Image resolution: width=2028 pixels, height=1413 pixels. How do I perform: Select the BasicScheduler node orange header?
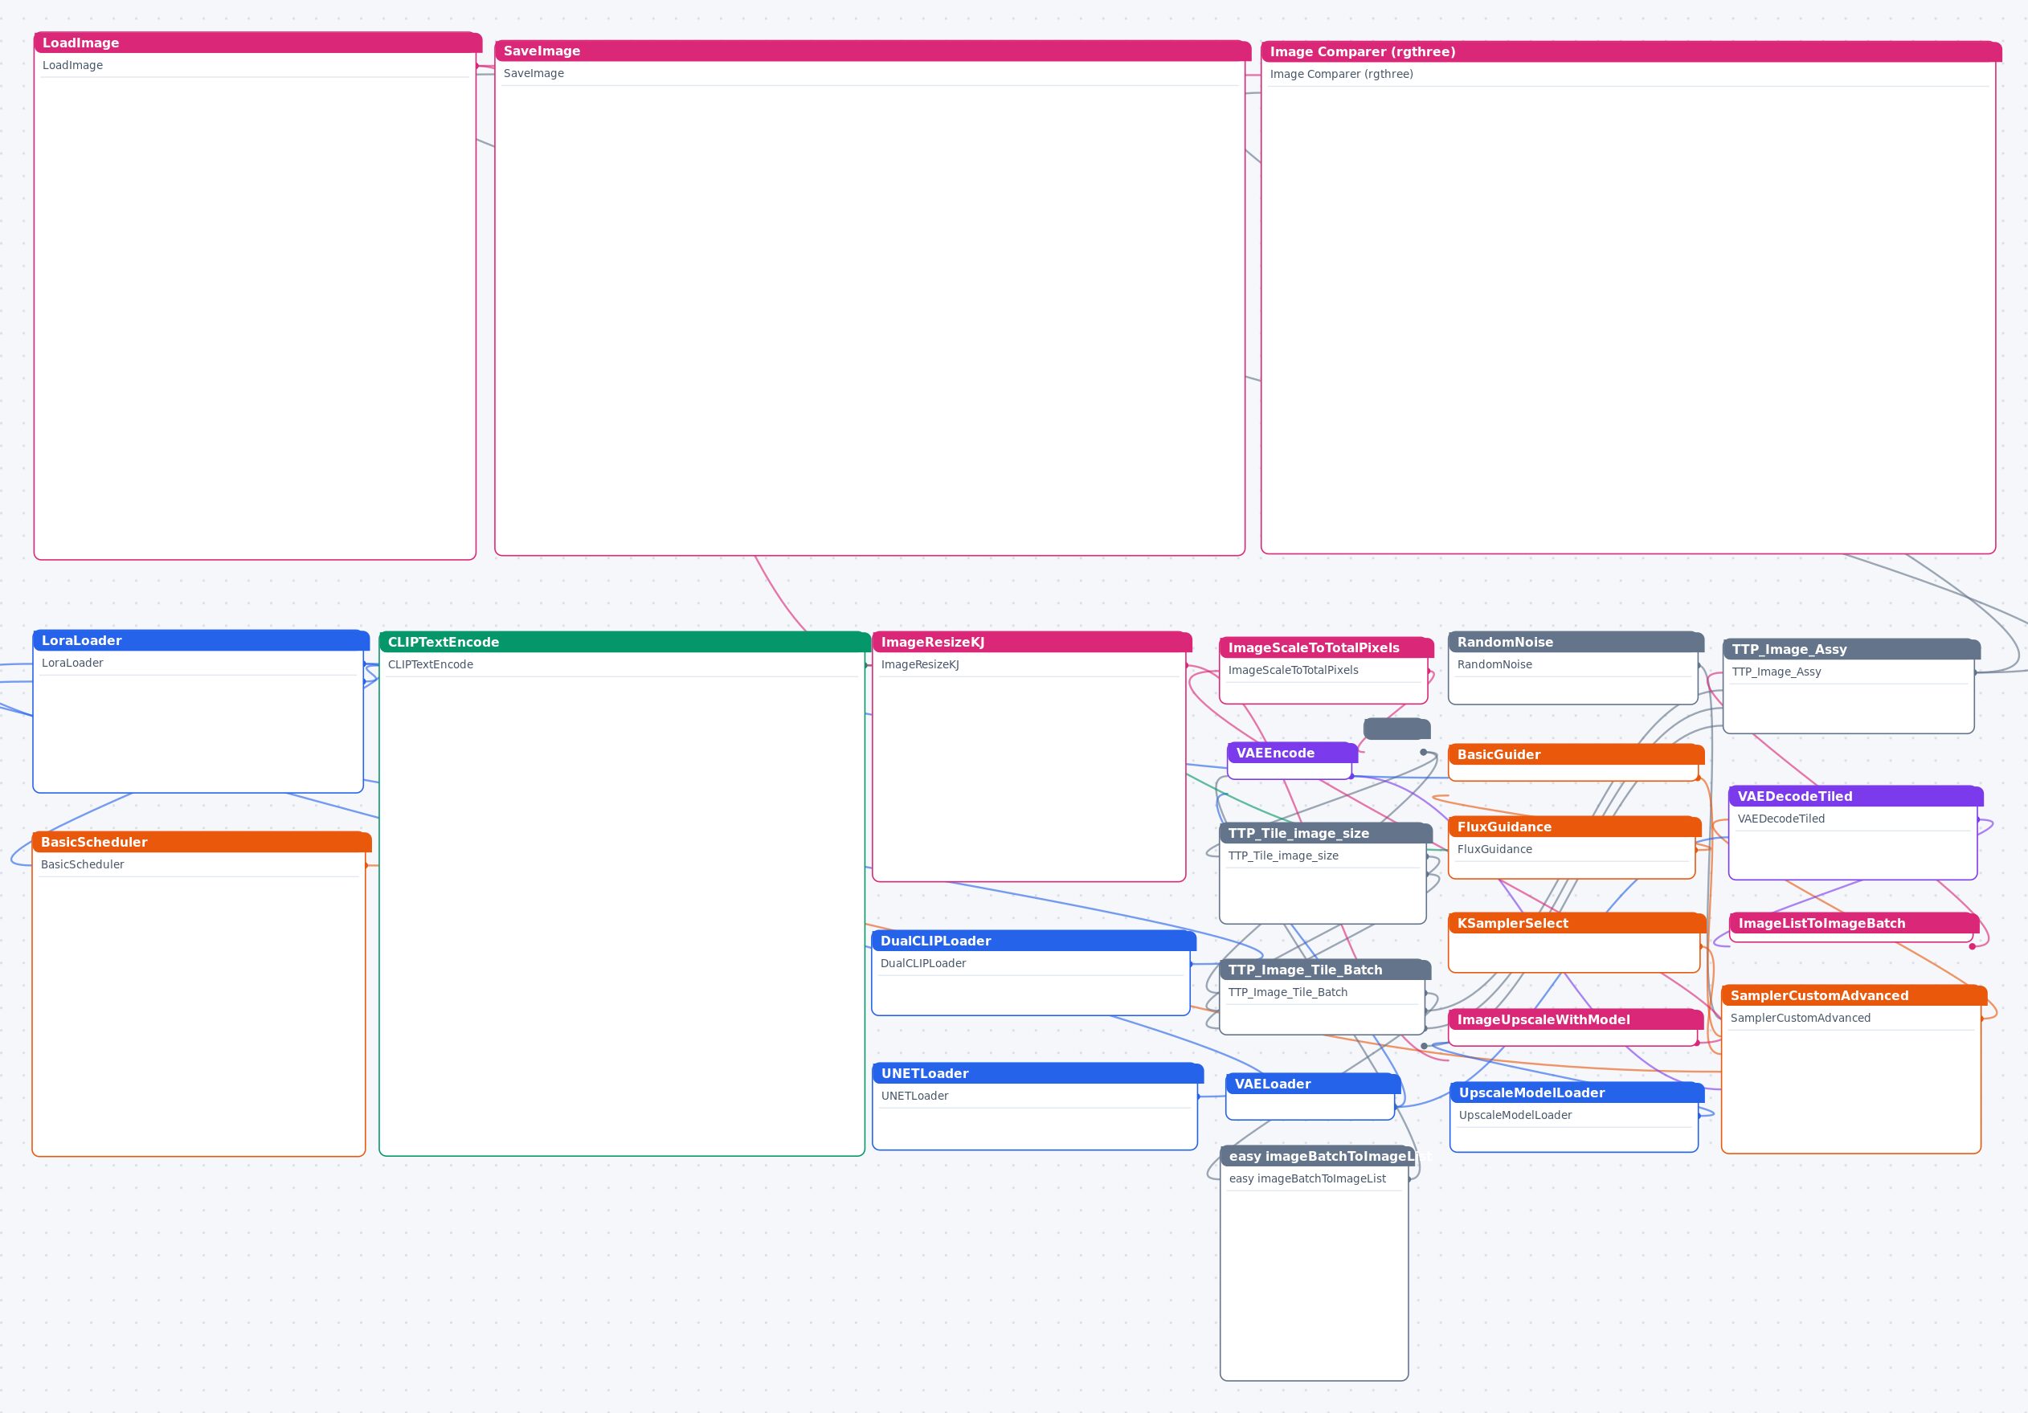click(202, 842)
